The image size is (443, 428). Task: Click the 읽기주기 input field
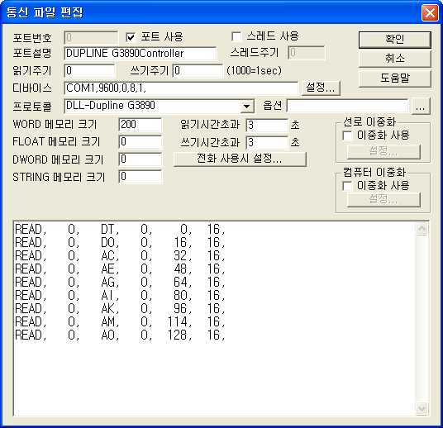(x=89, y=70)
